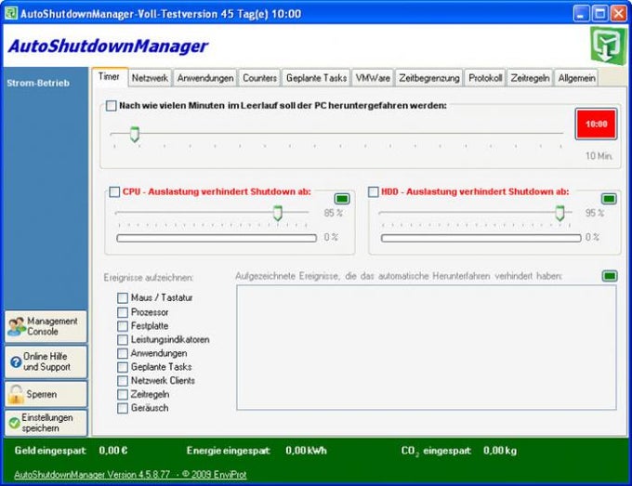Click the Energie eingespart 0,00 kWh value
Screen dimensions: 632x486
point(306,451)
